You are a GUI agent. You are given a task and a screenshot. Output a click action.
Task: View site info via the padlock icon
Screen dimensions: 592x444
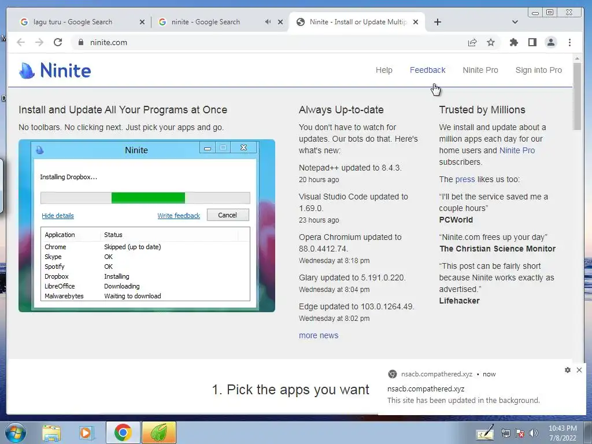pos(80,42)
